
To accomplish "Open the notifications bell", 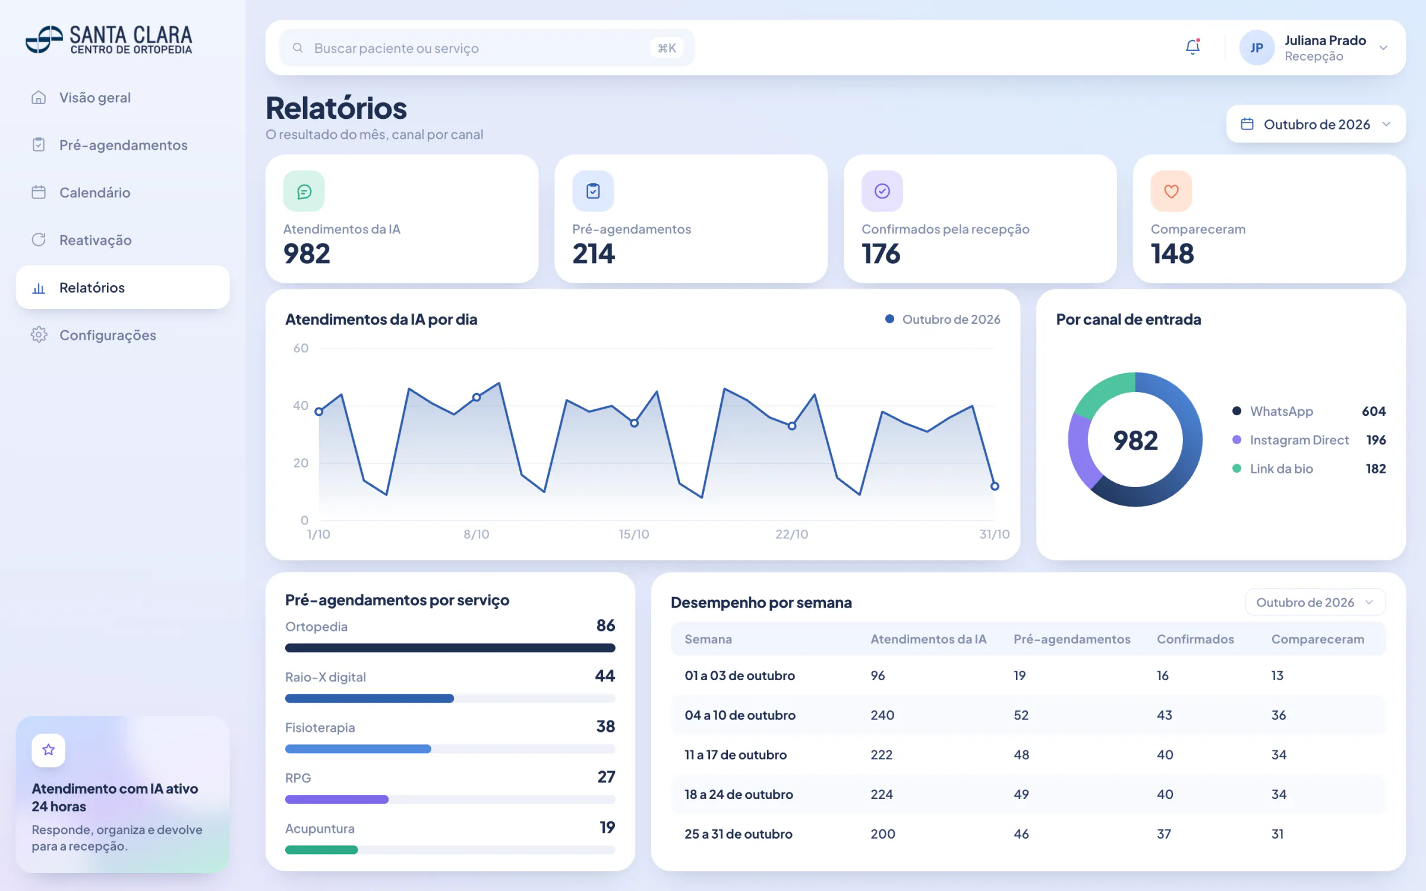I will pos(1192,48).
